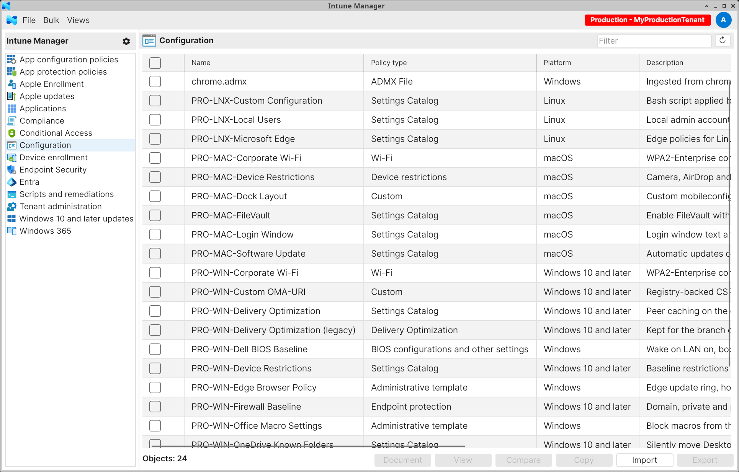739x472 pixels.
Task: Open the settings gear in Intune Manager panel
Action: pyautogui.click(x=126, y=41)
